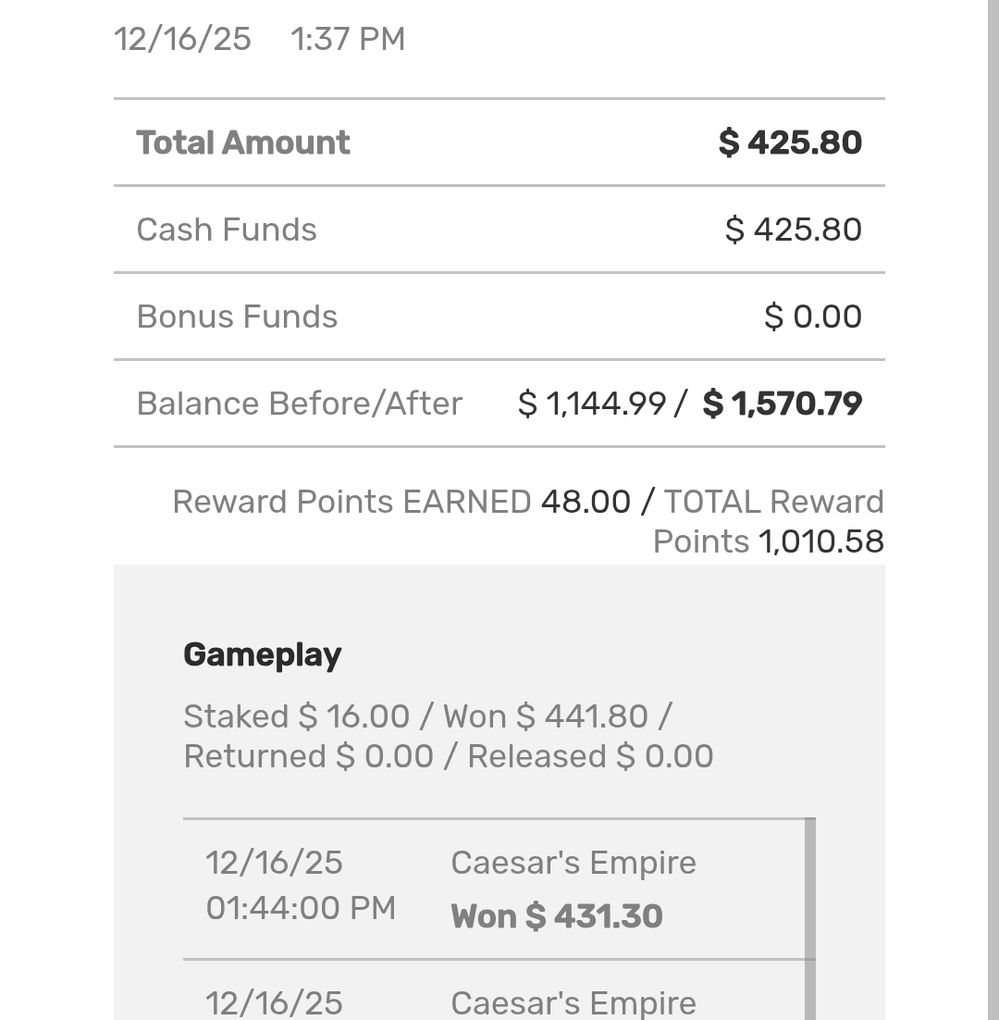The width and height of the screenshot is (999, 1020).
Task: Click the Gameplay section heading
Action: 263,655
